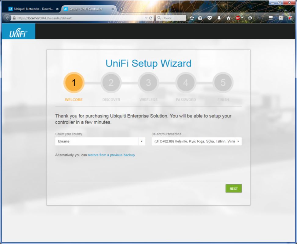297x244 pixels.
Task: Go to browser Home page icon
Action: coord(228,18)
